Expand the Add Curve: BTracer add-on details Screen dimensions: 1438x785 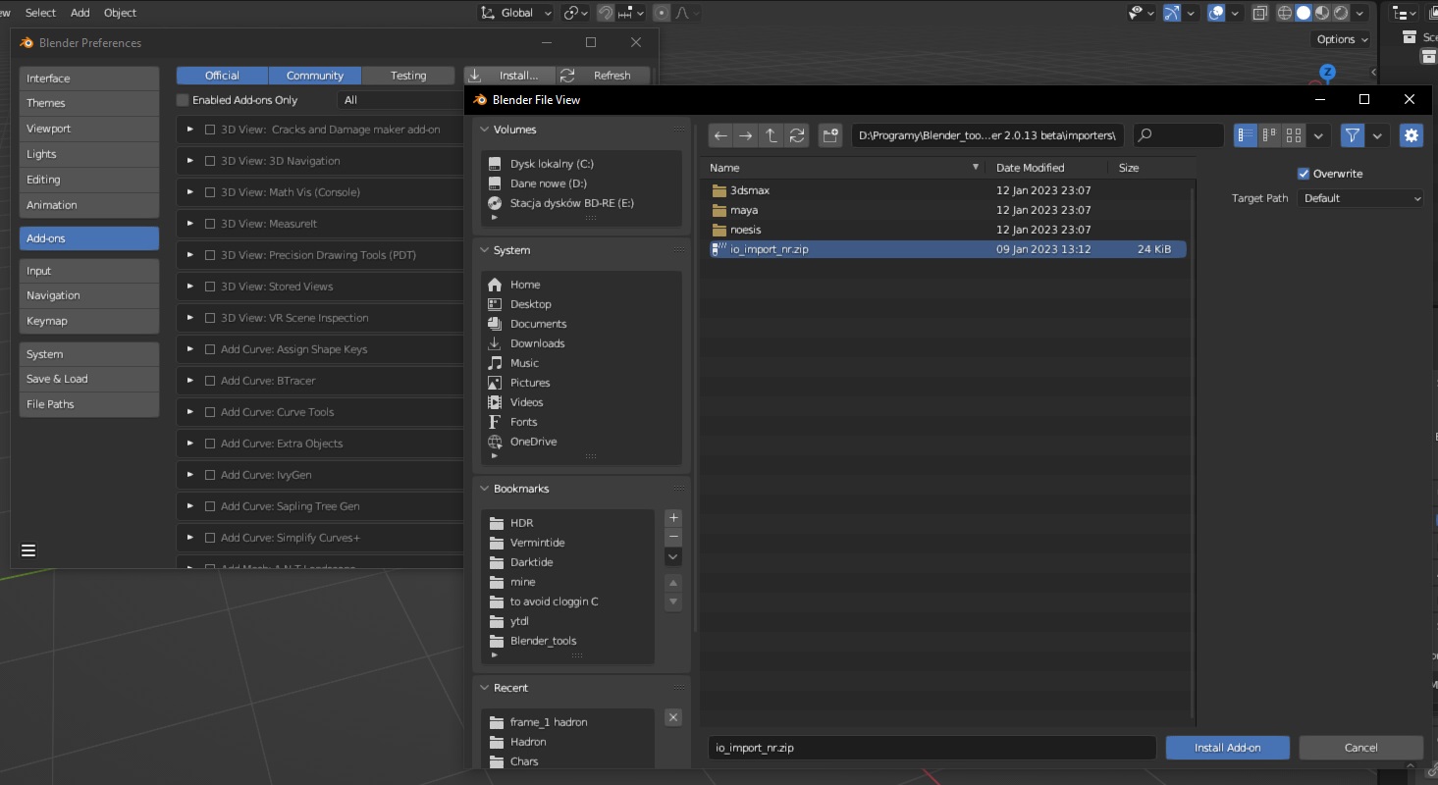(x=190, y=381)
